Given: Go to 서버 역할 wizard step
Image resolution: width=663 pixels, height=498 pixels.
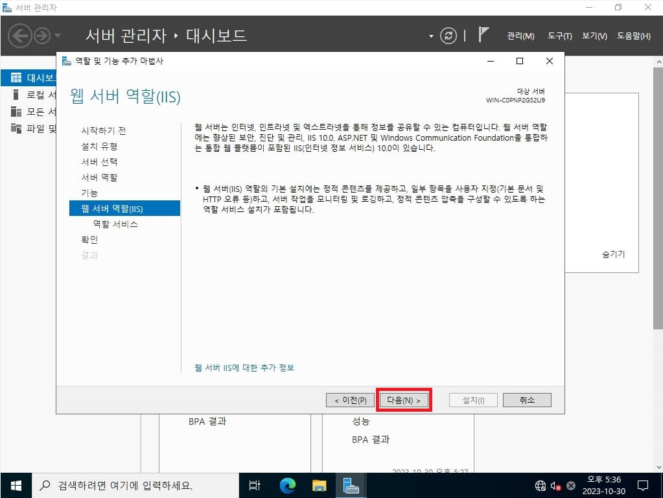Looking at the screenshot, I should (99, 178).
